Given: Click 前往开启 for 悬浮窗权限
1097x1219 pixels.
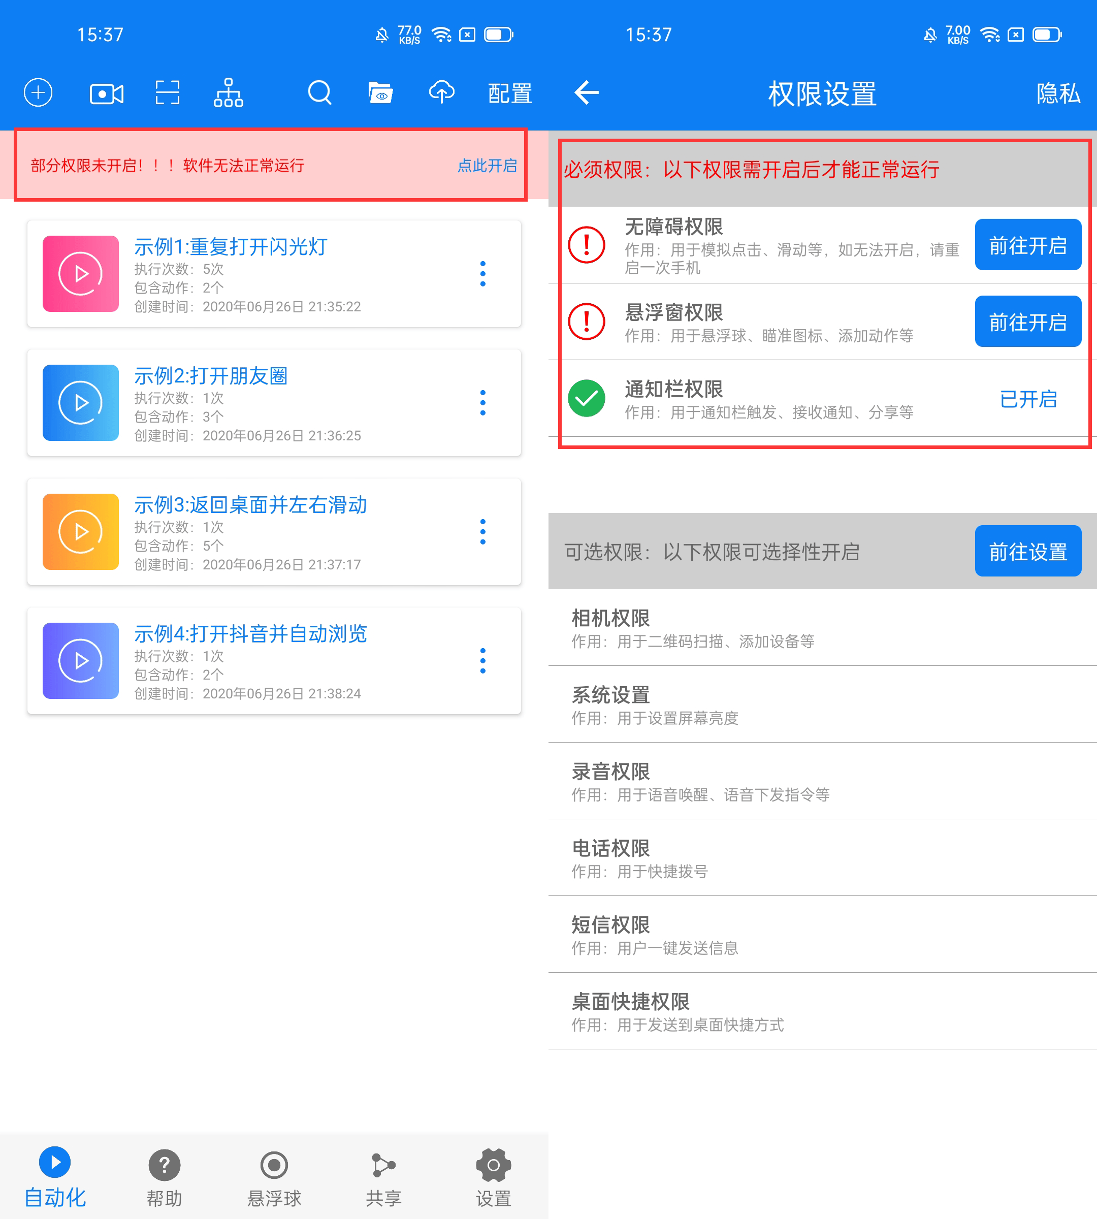Looking at the screenshot, I should coord(1028,322).
